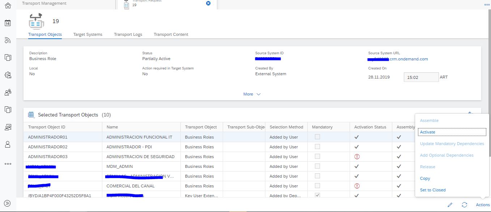Click the table settings icon beside Selected Transport Objects
This screenshot has width=491, height=212.
click(x=31, y=115)
